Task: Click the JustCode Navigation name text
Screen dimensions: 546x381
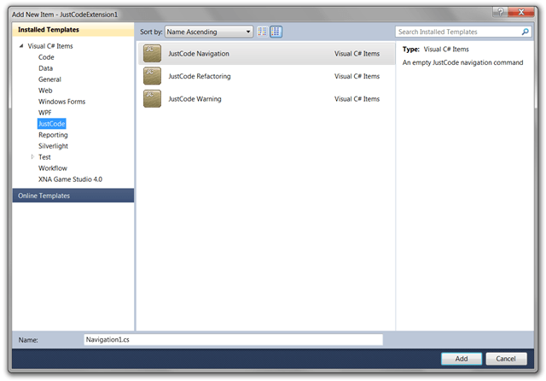Action: [199, 54]
